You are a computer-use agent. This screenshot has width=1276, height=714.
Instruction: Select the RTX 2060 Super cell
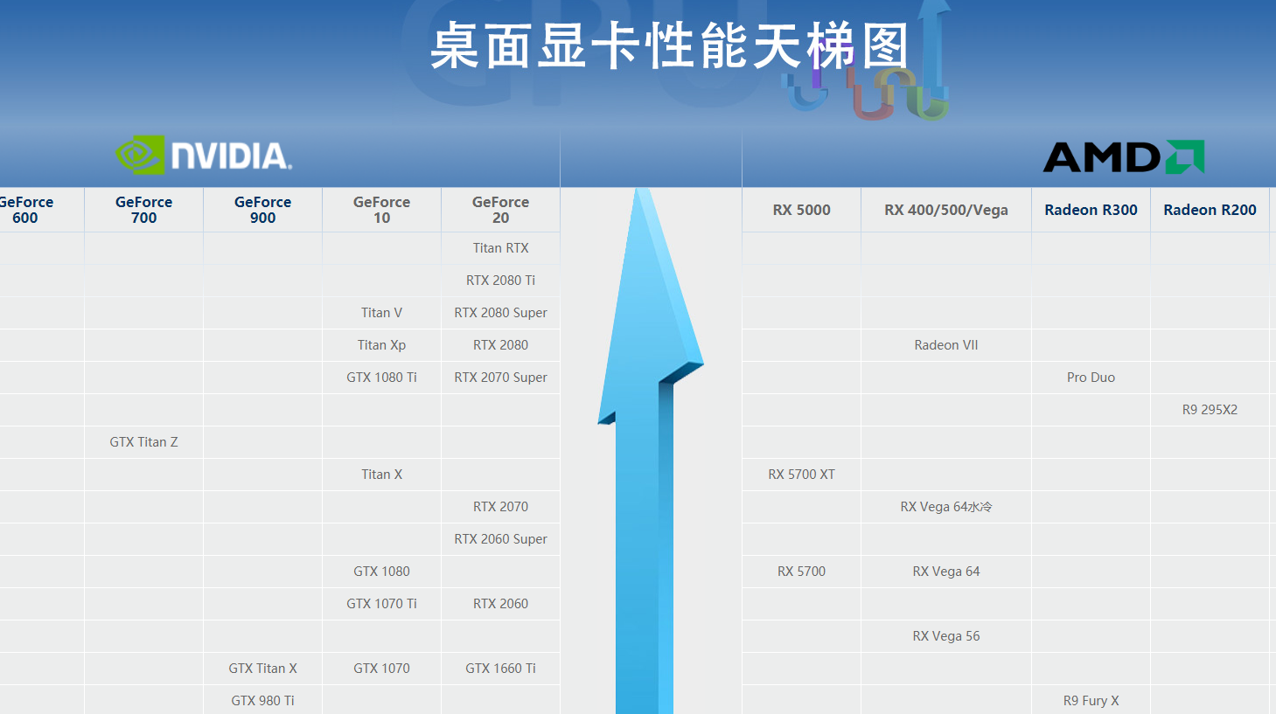click(501, 539)
